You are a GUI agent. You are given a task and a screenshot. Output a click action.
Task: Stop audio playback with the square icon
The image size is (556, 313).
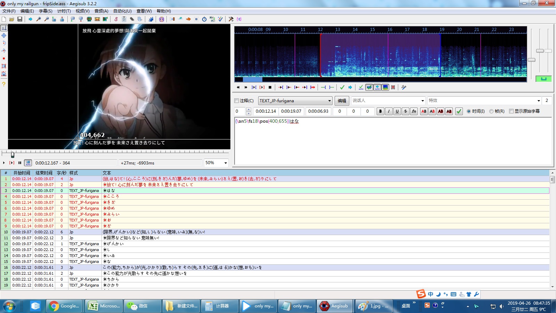pyautogui.click(x=270, y=87)
